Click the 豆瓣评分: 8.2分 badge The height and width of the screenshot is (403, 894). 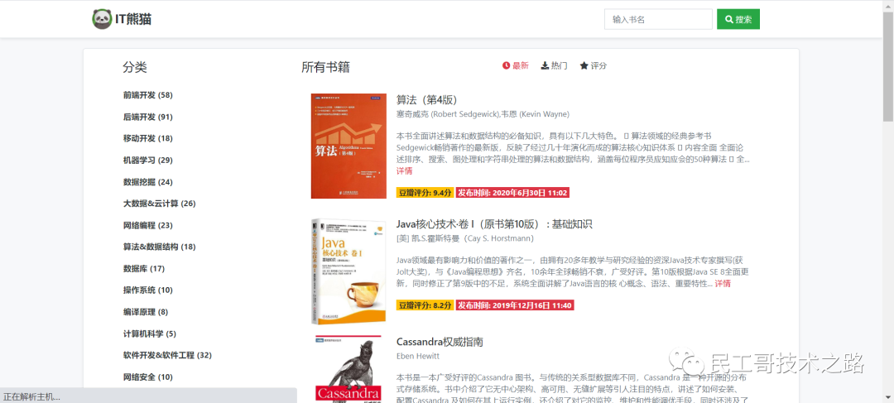pos(425,305)
